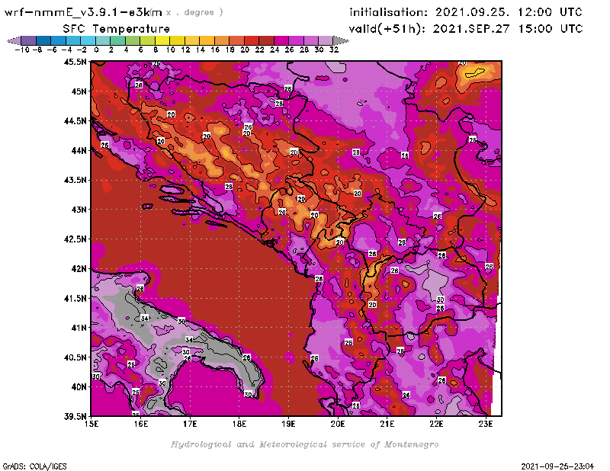The width and height of the screenshot is (610, 471).
Task: Select the 0 value under the color bar
Action: pos(96,50)
